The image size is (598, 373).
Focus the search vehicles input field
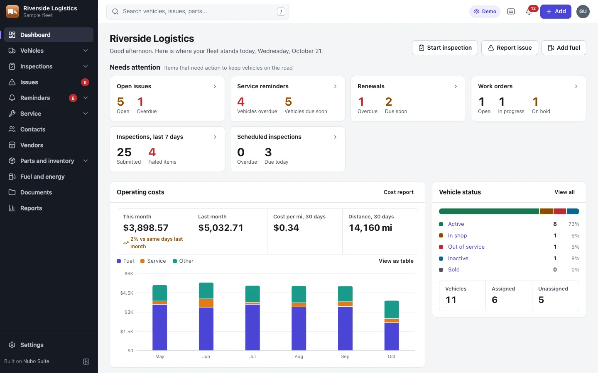pyautogui.click(x=198, y=12)
